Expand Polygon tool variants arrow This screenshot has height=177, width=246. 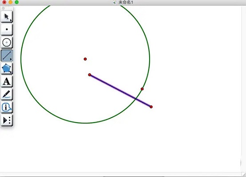pos(11,72)
